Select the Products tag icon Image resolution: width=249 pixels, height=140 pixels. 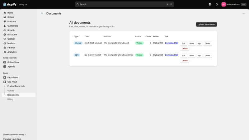(5, 21)
